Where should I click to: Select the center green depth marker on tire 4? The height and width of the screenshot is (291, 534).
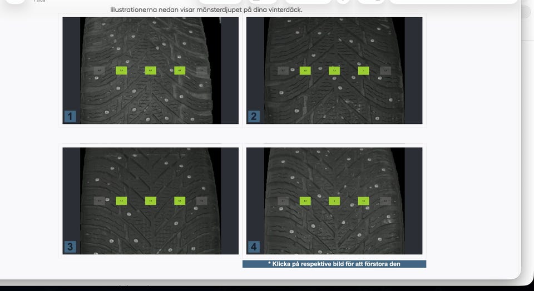334,201
